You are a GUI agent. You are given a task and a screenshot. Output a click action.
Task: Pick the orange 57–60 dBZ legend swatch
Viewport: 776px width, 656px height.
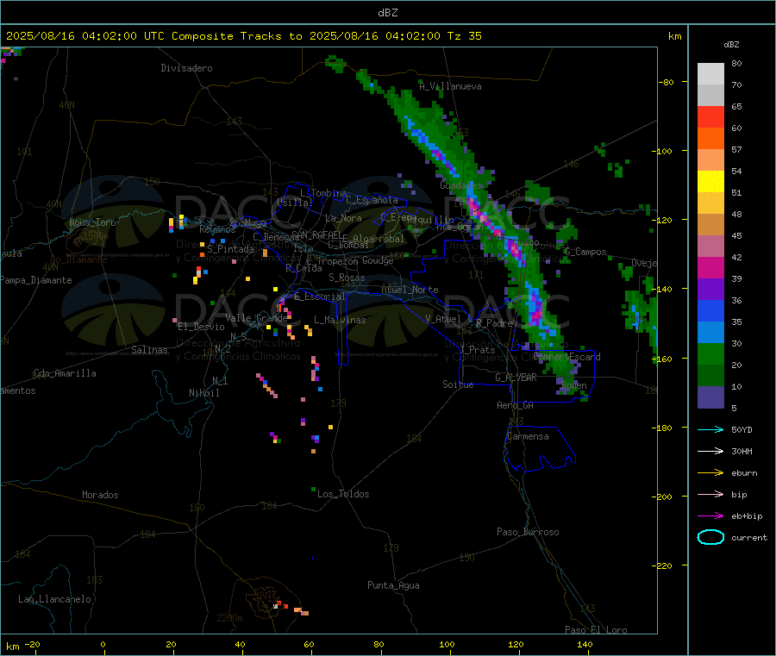pos(710,139)
